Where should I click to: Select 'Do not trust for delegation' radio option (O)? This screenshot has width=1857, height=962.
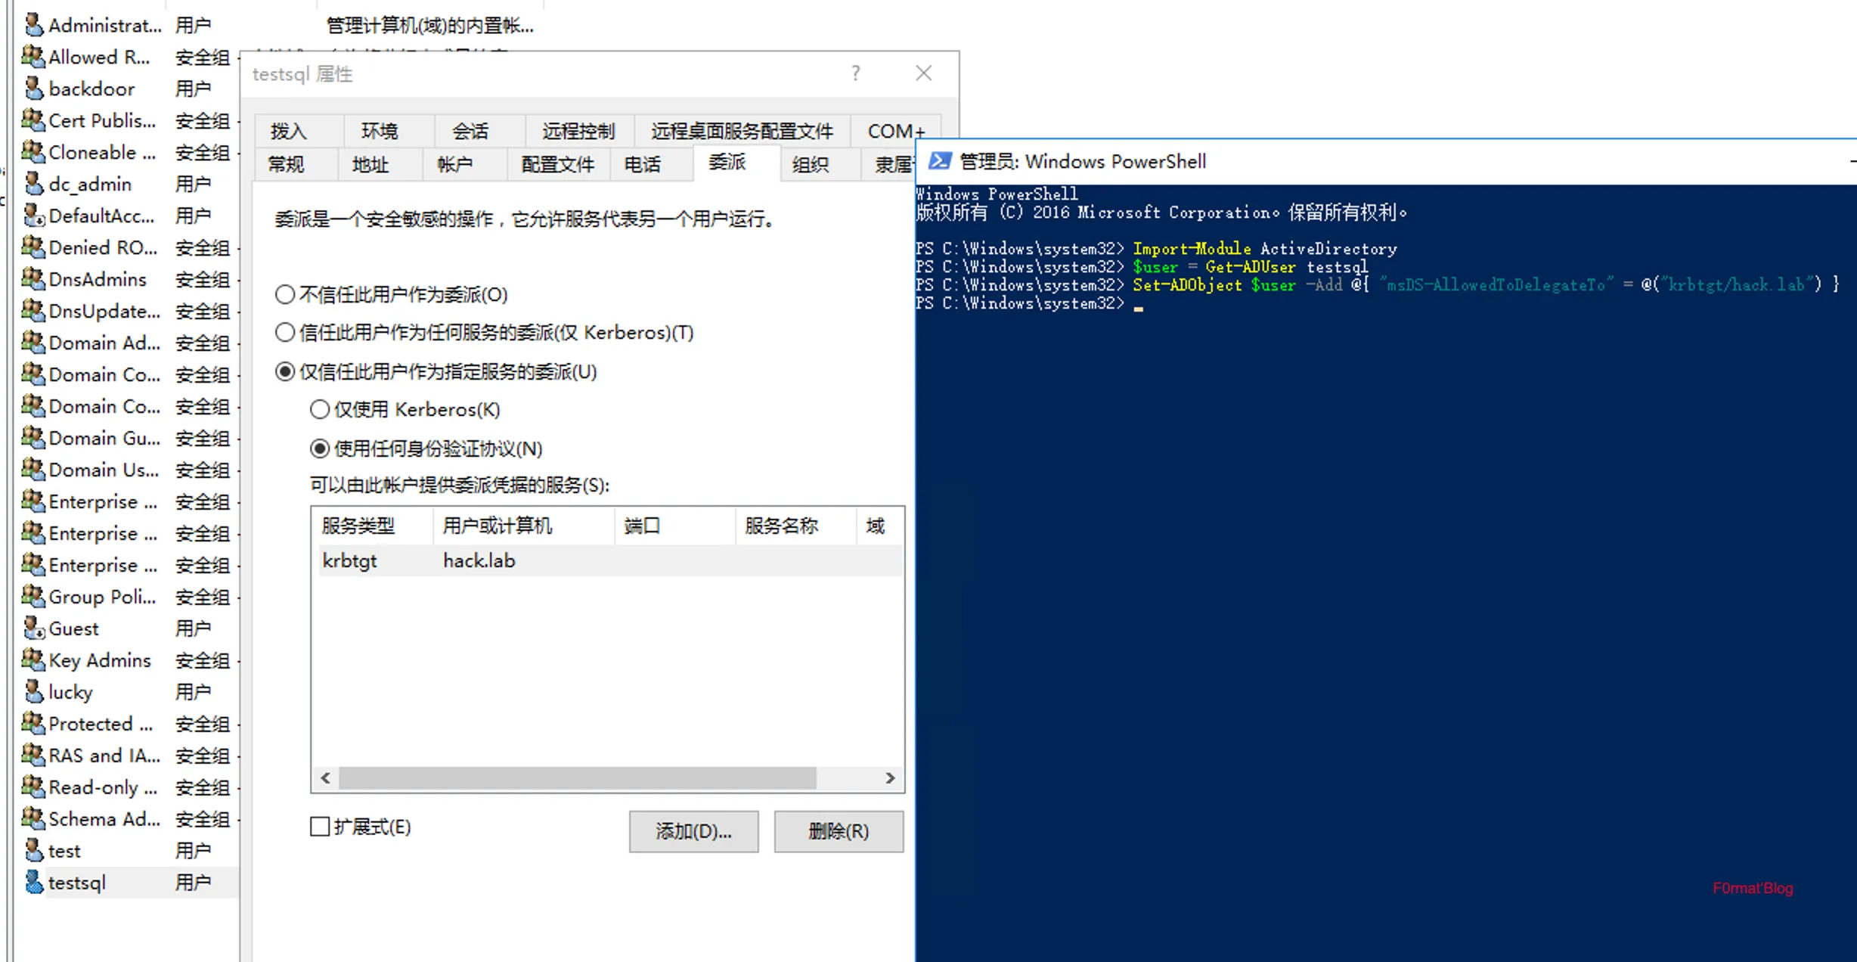(x=285, y=294)
